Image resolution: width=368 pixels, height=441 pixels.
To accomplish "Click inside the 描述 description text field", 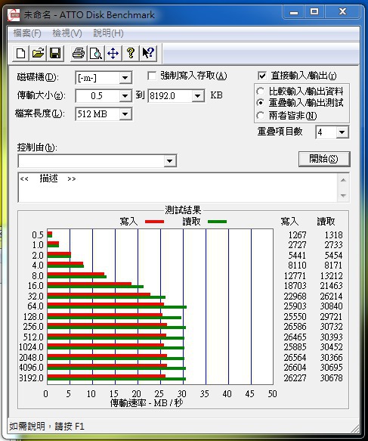I will 178,188.
